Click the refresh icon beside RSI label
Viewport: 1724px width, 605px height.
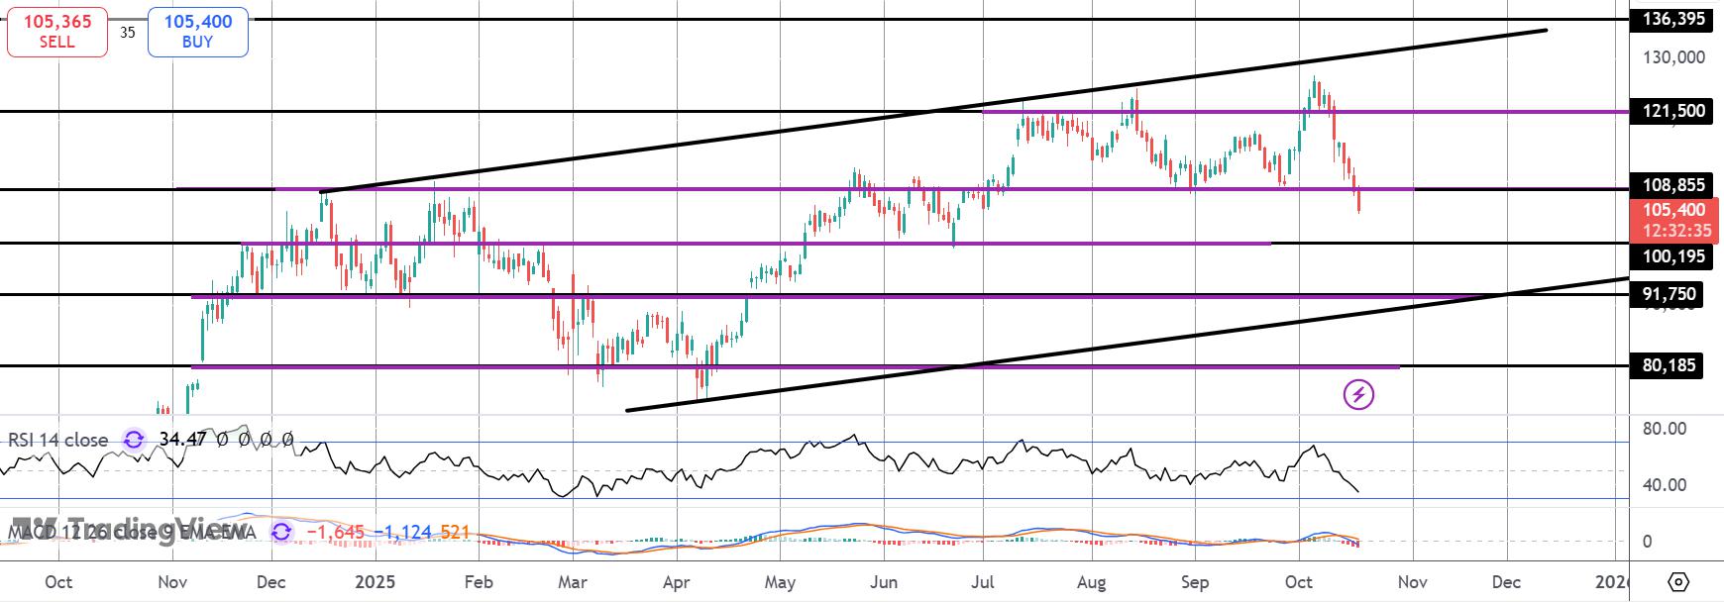point(134,440)
